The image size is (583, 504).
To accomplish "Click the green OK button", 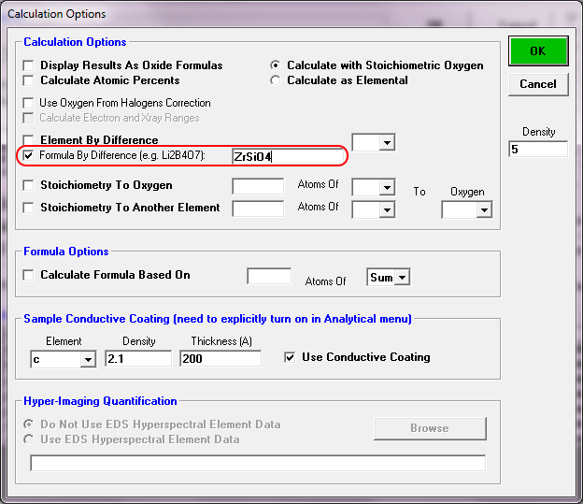I will tap(537, 51).
